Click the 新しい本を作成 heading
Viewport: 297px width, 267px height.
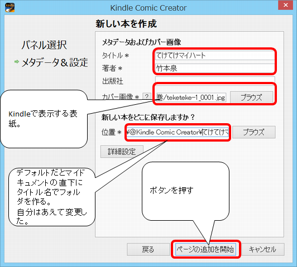pos(126,23)
